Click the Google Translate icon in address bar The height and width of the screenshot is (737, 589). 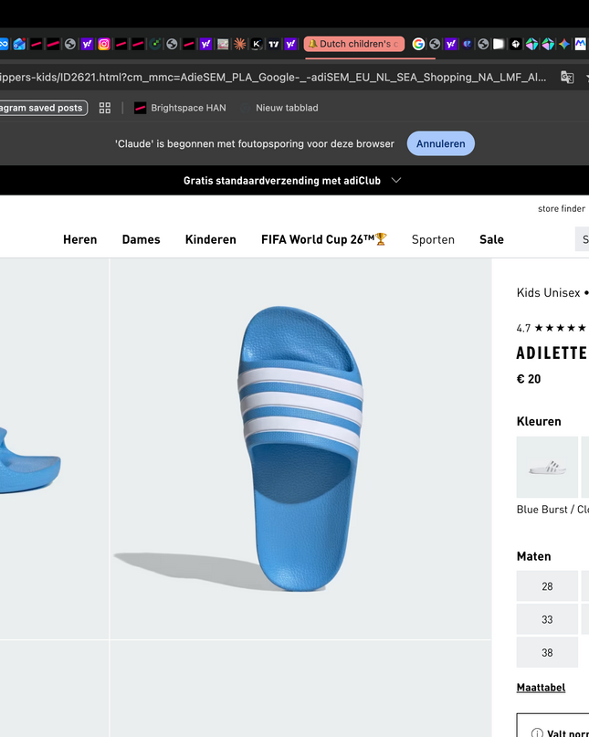[567, 77]
